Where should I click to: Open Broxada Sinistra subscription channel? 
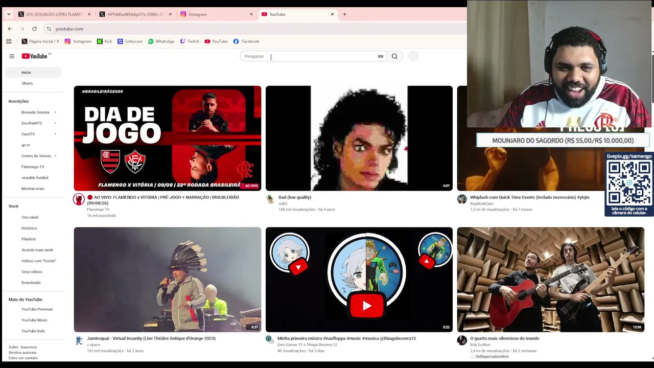[35, 112]
